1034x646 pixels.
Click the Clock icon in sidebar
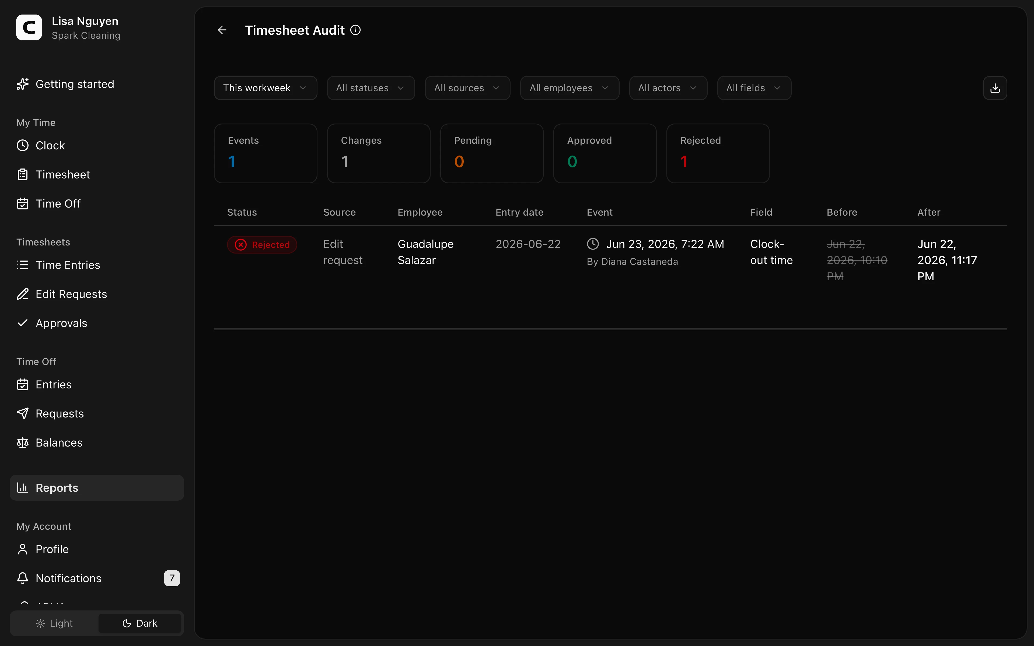[x=23, y=146]
